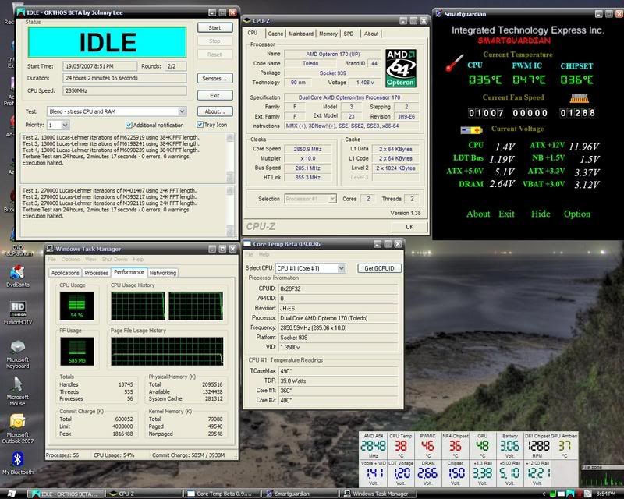Open the File menu in Core Temp
The image size is (624, 499).
tap(249, 254)
